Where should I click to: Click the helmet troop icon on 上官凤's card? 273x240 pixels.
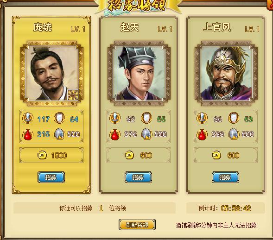pyautogui.click(x=234, y=134)
